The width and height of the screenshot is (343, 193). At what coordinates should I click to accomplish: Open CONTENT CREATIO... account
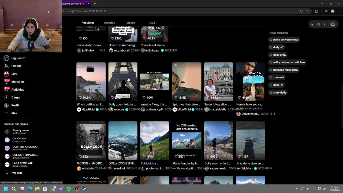21,148
